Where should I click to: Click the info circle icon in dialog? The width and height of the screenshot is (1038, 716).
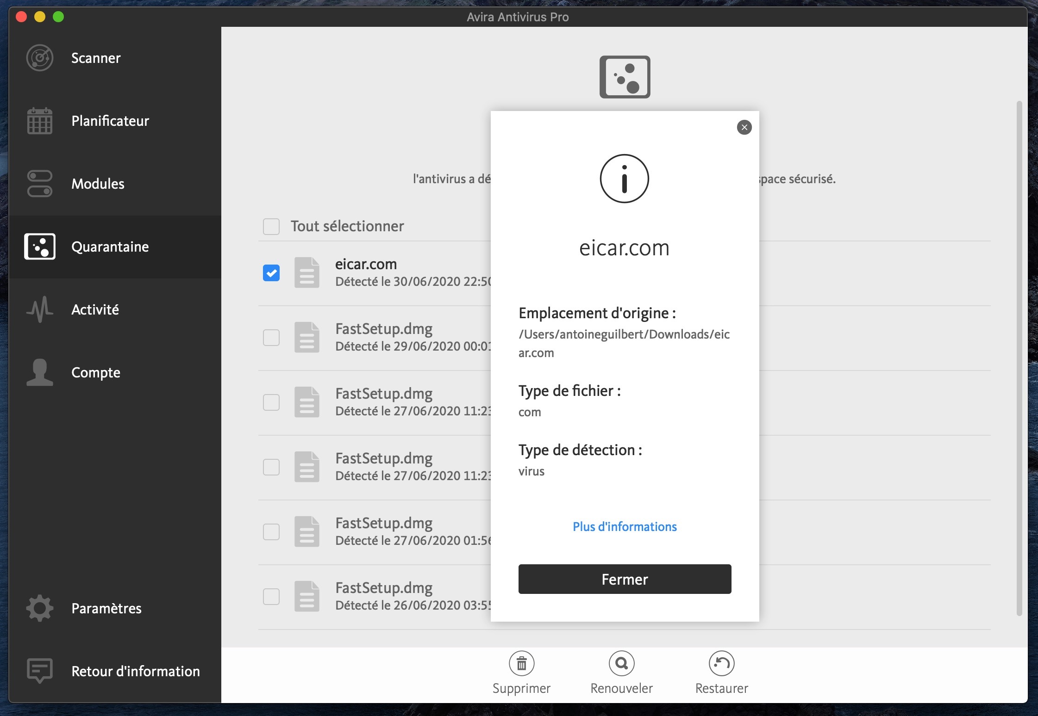coord(625,179)
